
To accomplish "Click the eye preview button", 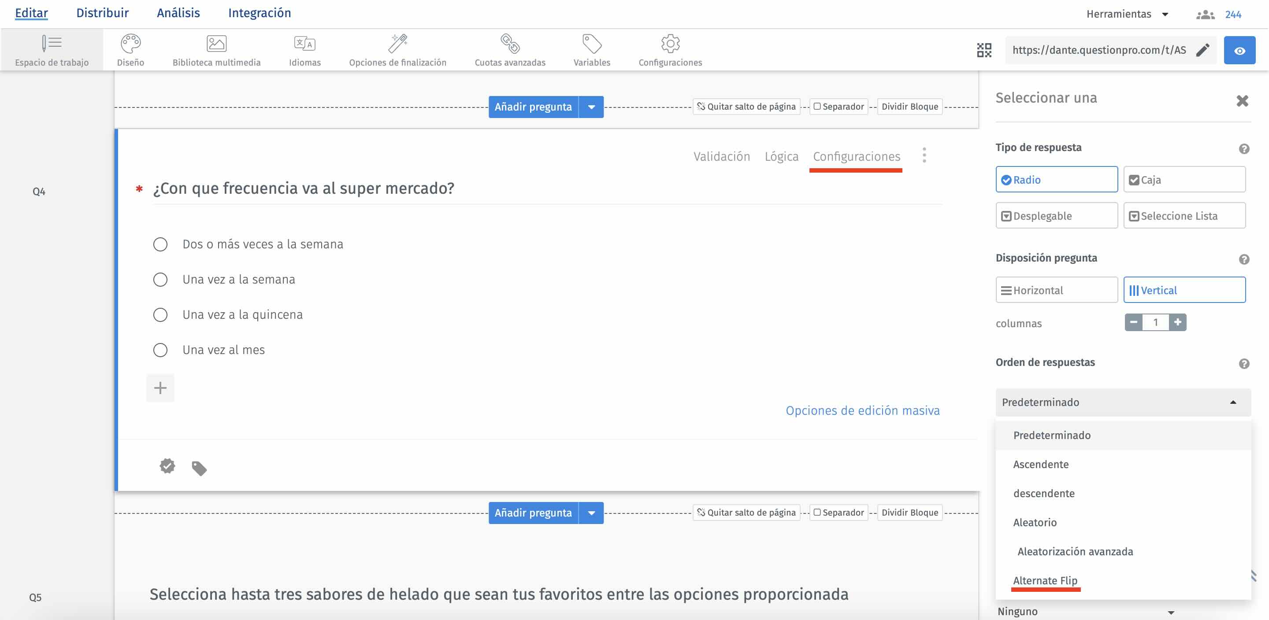I will (x=1239, y=50).
